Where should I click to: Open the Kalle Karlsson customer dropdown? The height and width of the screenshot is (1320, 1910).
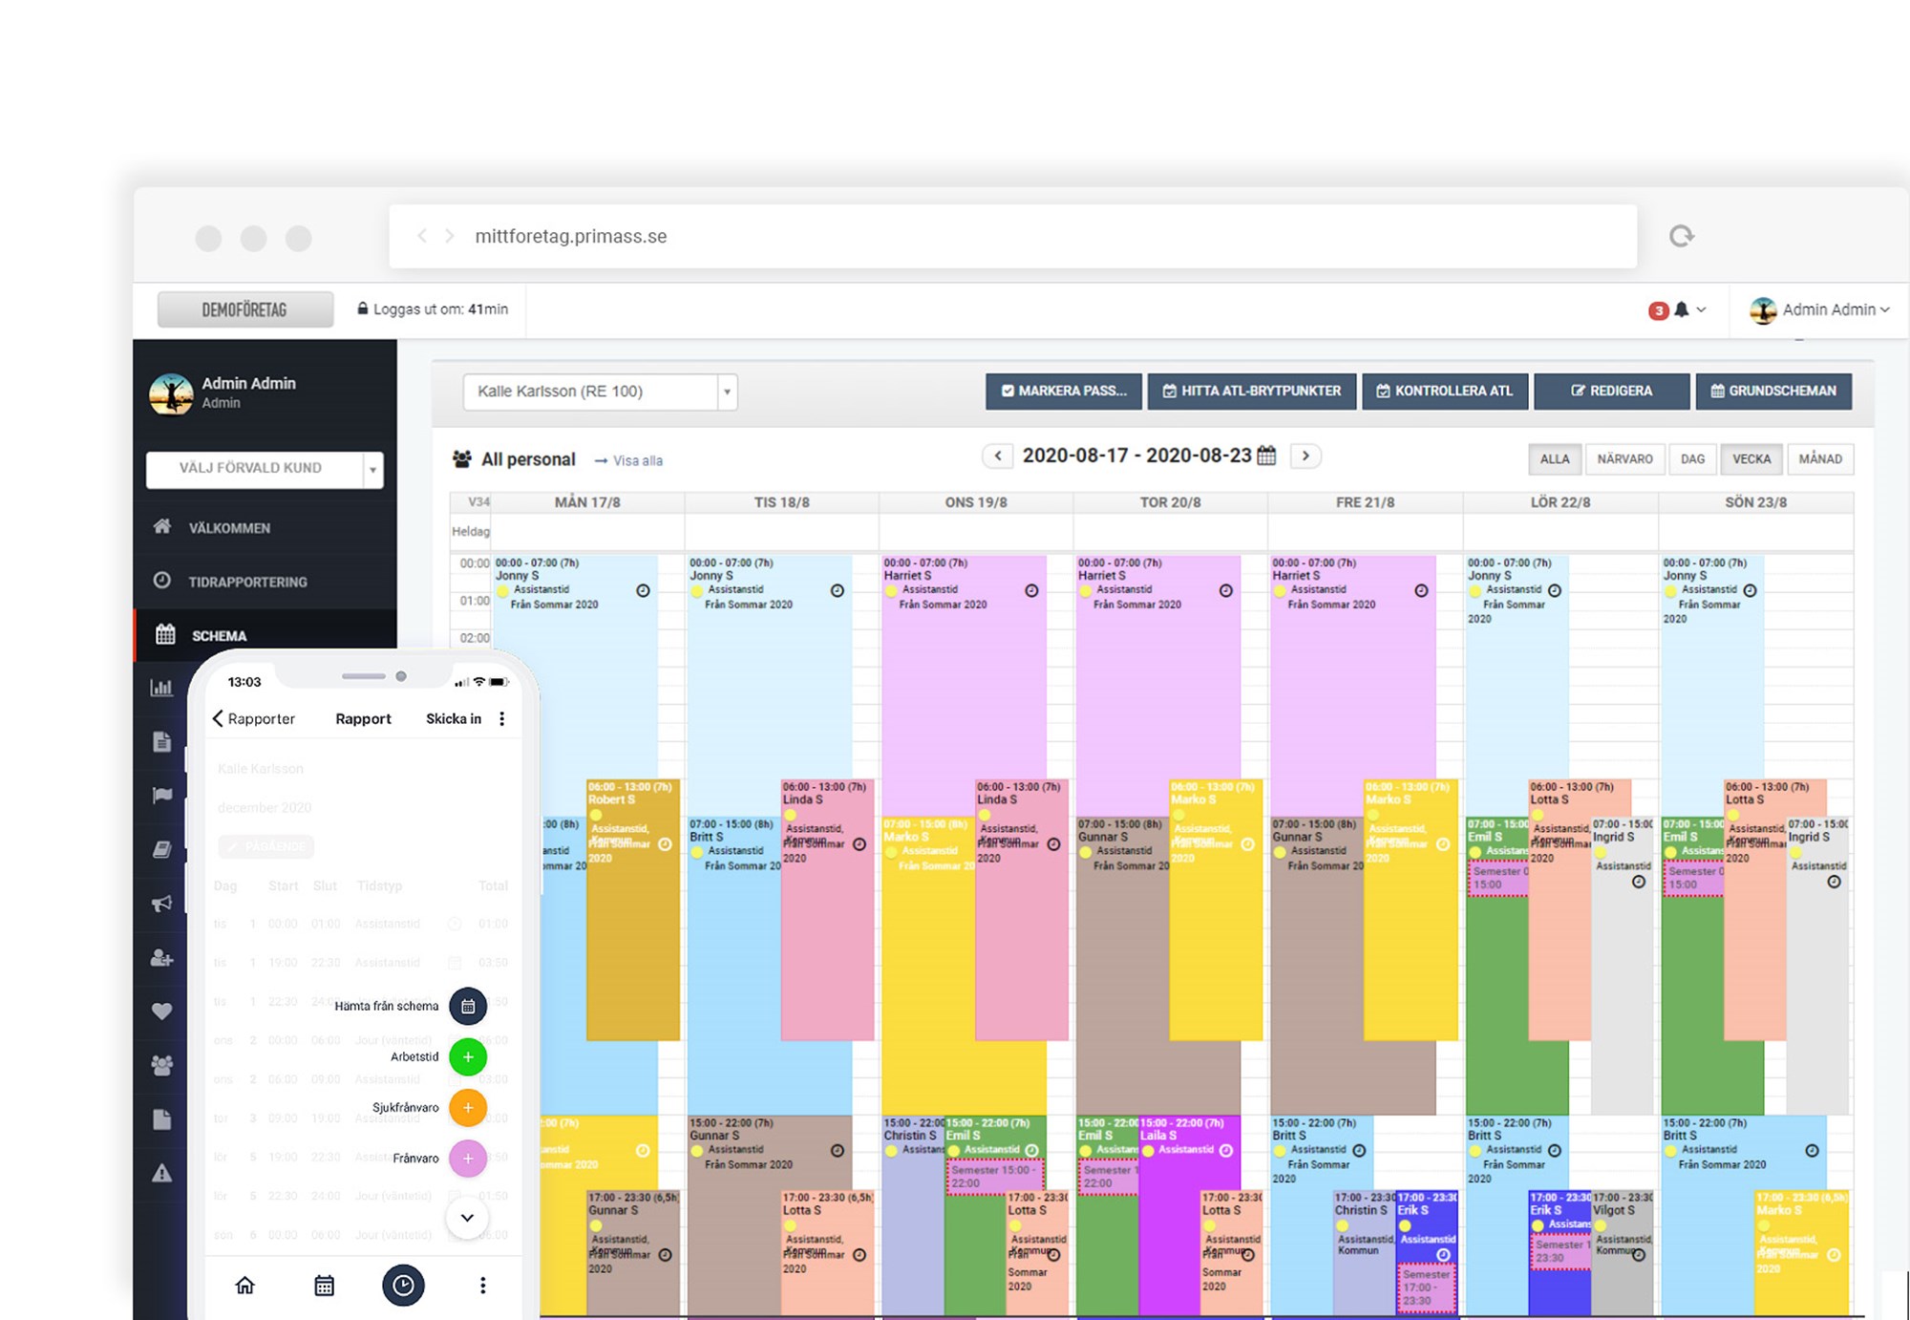pyautogui.click(x=600, y=392)
